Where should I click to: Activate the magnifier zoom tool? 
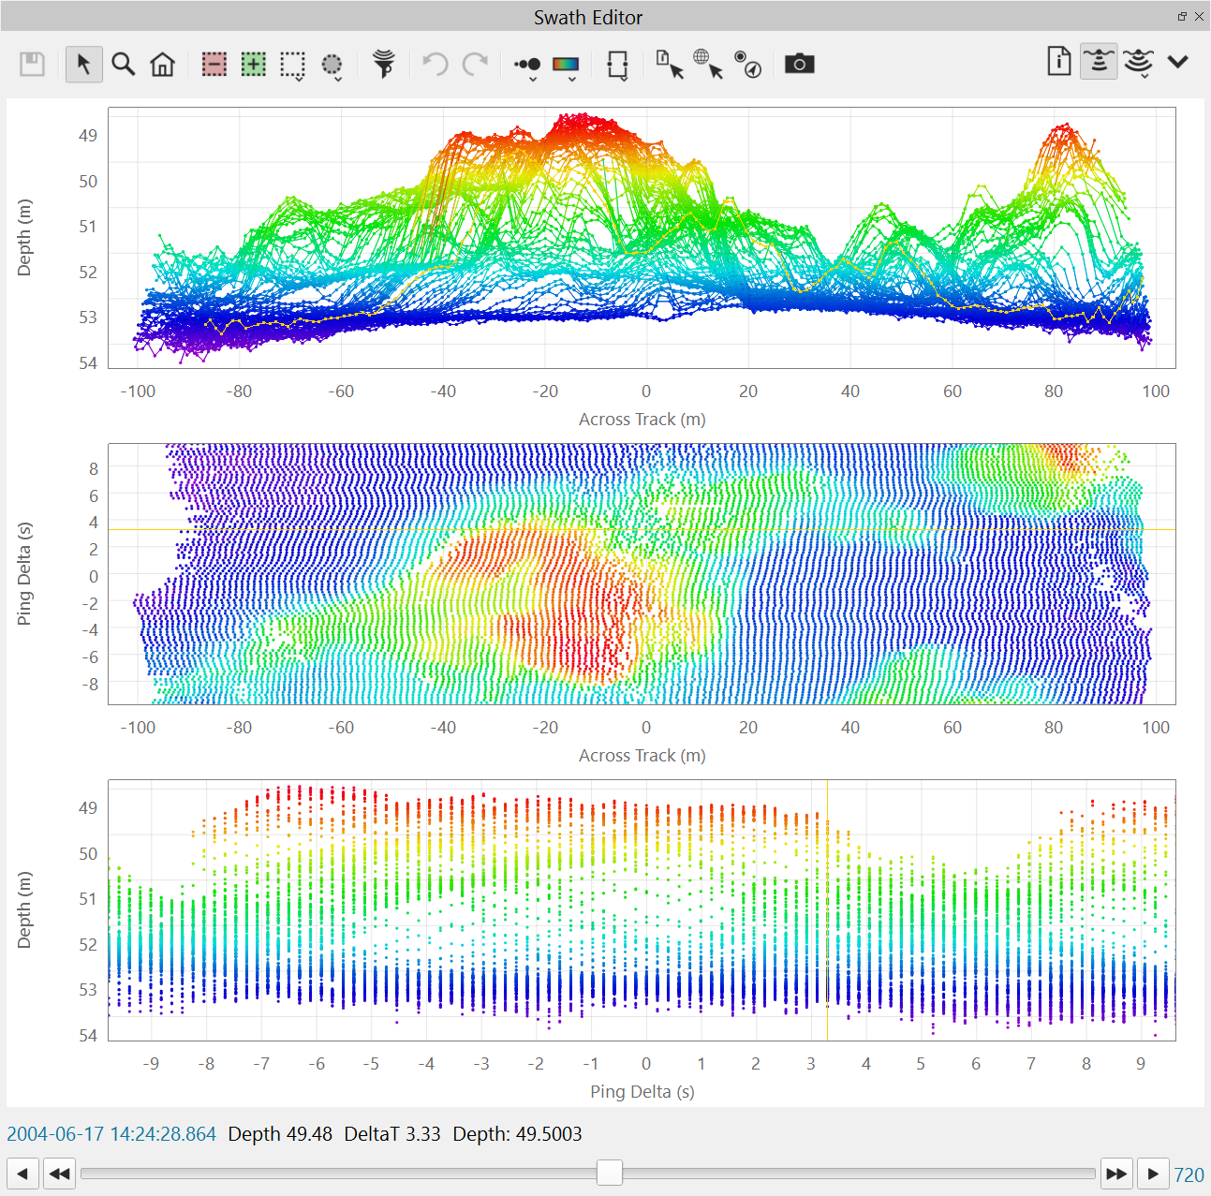point(124,65)
